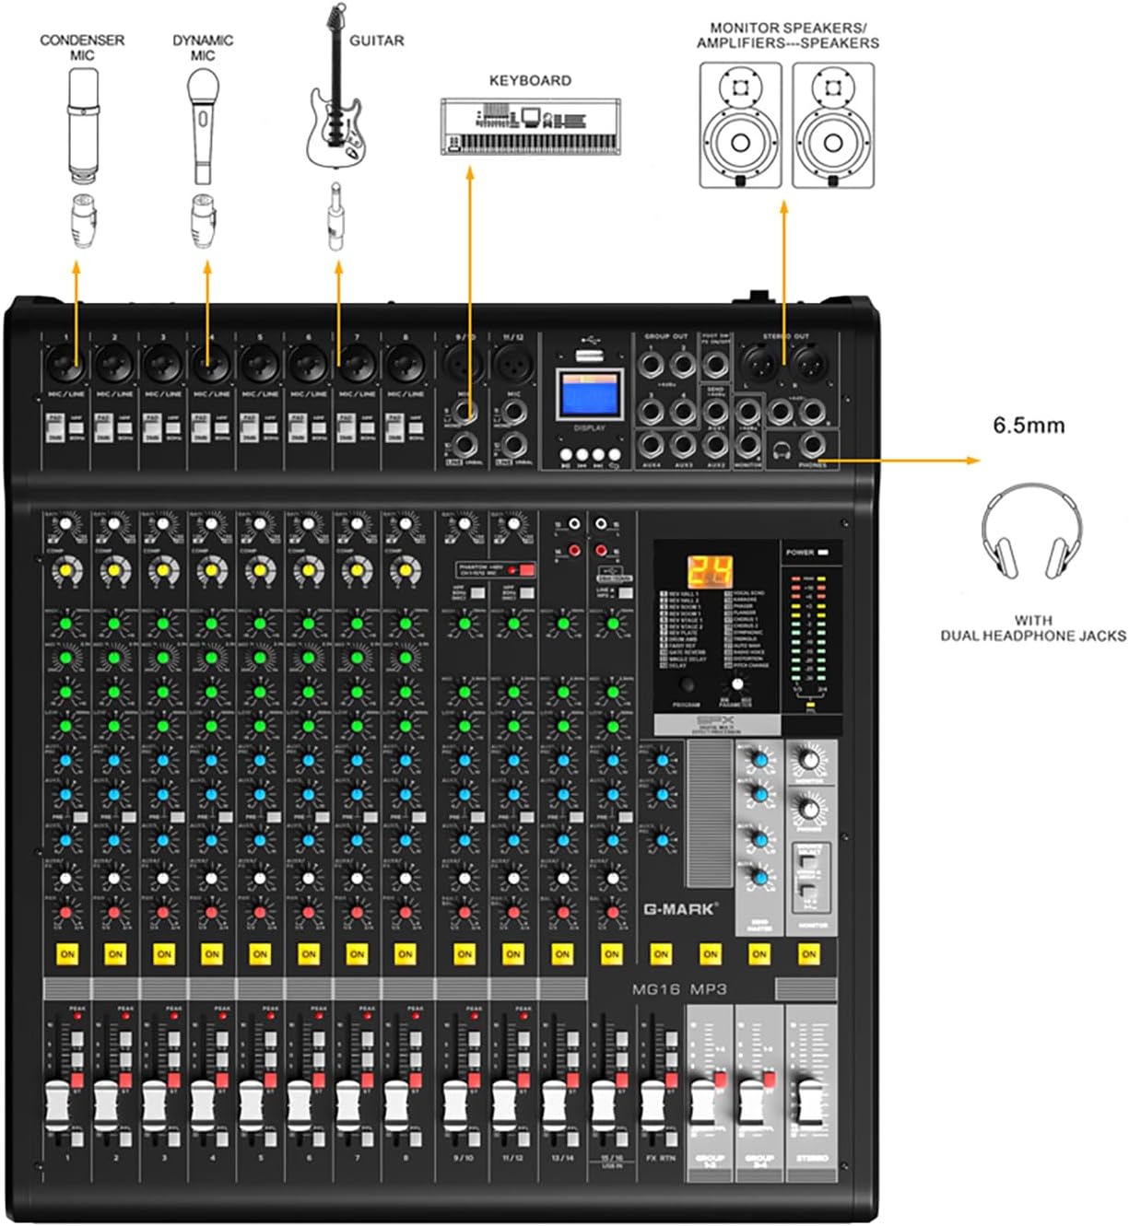Screen dimensions: 1129x1226
Task: Select the FX PARAMETER knob
Action: click(x=736, y=684)
